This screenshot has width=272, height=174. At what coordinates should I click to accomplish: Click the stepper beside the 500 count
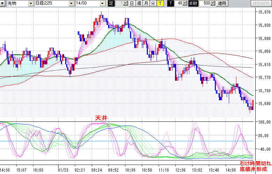pos(213,3)
